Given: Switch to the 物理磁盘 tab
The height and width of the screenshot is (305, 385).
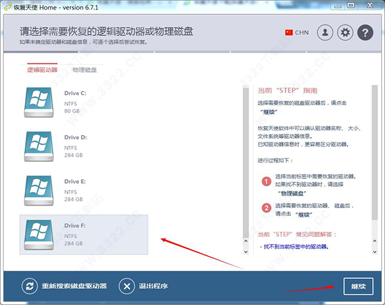Looking at the screenshot, I should tap(85, 70).
